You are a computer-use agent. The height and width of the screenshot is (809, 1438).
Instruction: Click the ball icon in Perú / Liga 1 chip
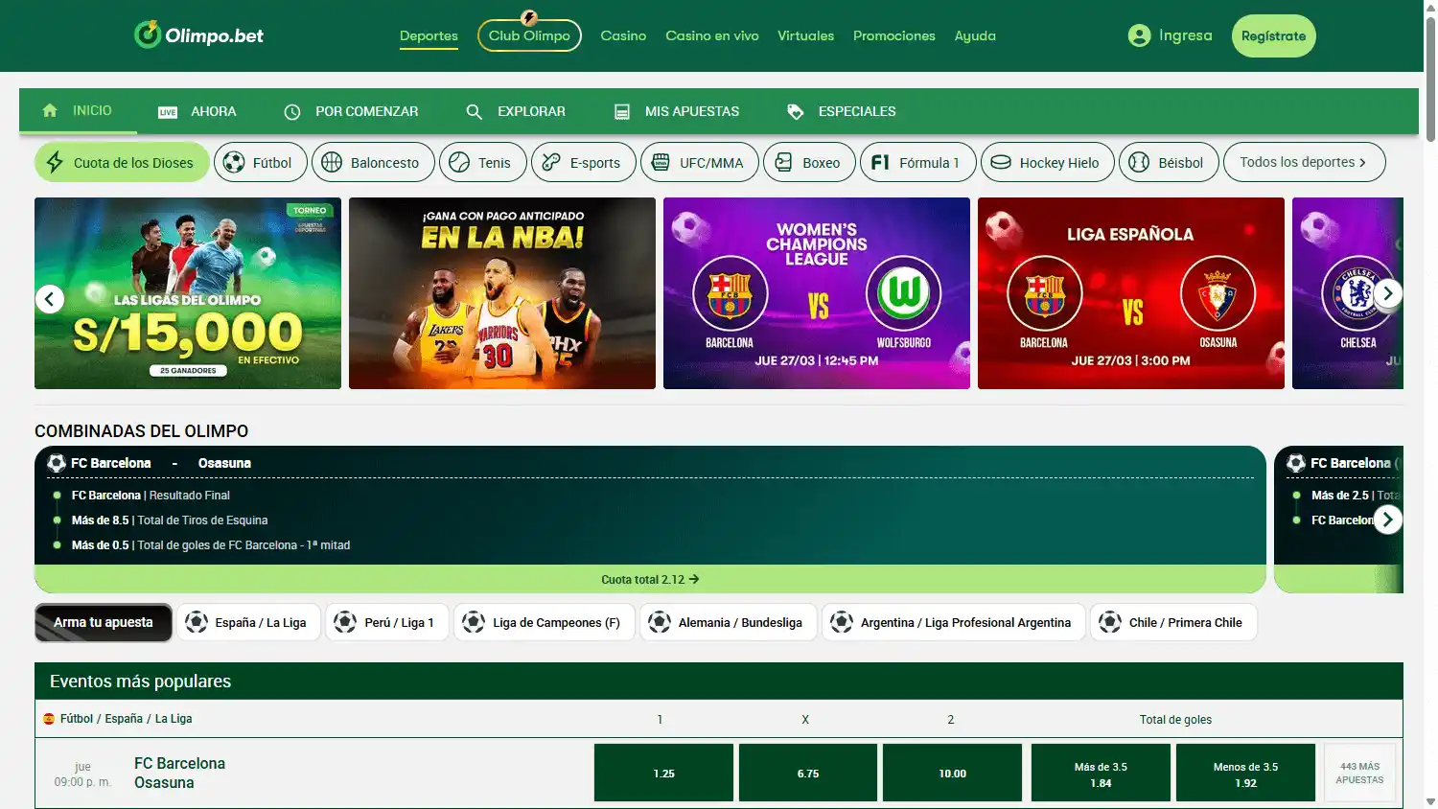point(345,622)
